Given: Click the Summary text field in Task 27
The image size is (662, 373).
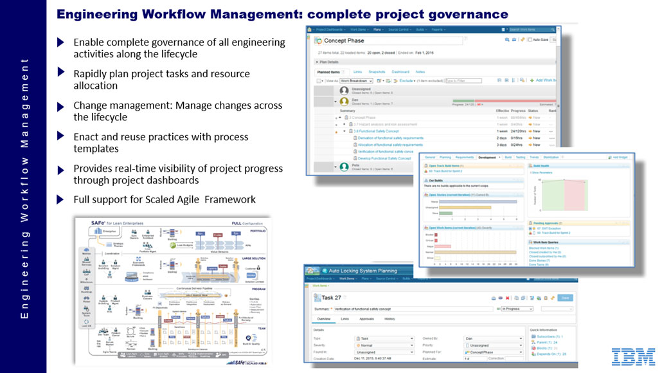Looking at the screenshot, I should click(411, 309).
